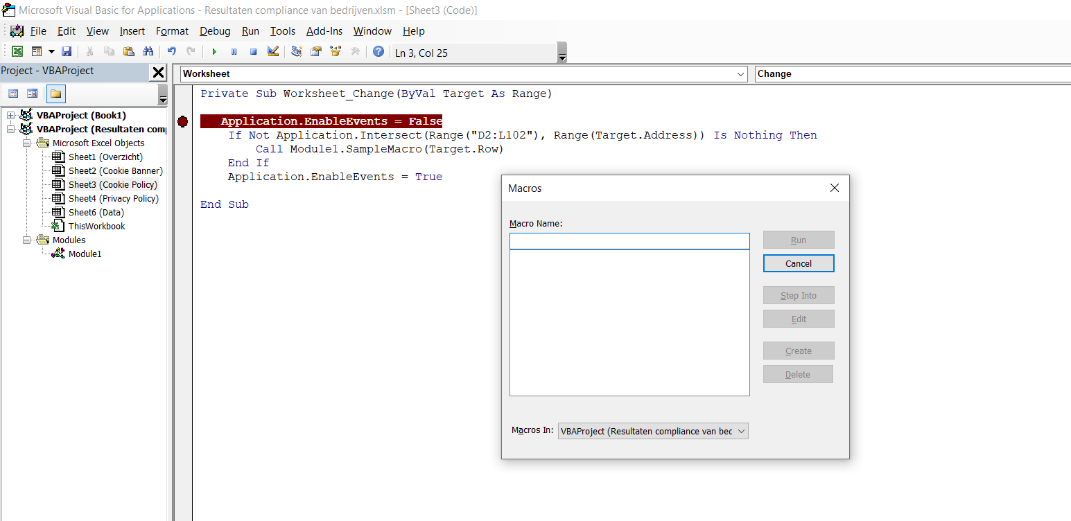Viewport: 1071px width, 521px height.
Task: Collapse the Microsoft Excel Objects folder
Action: pyautogui.click(x=26, y=143)
